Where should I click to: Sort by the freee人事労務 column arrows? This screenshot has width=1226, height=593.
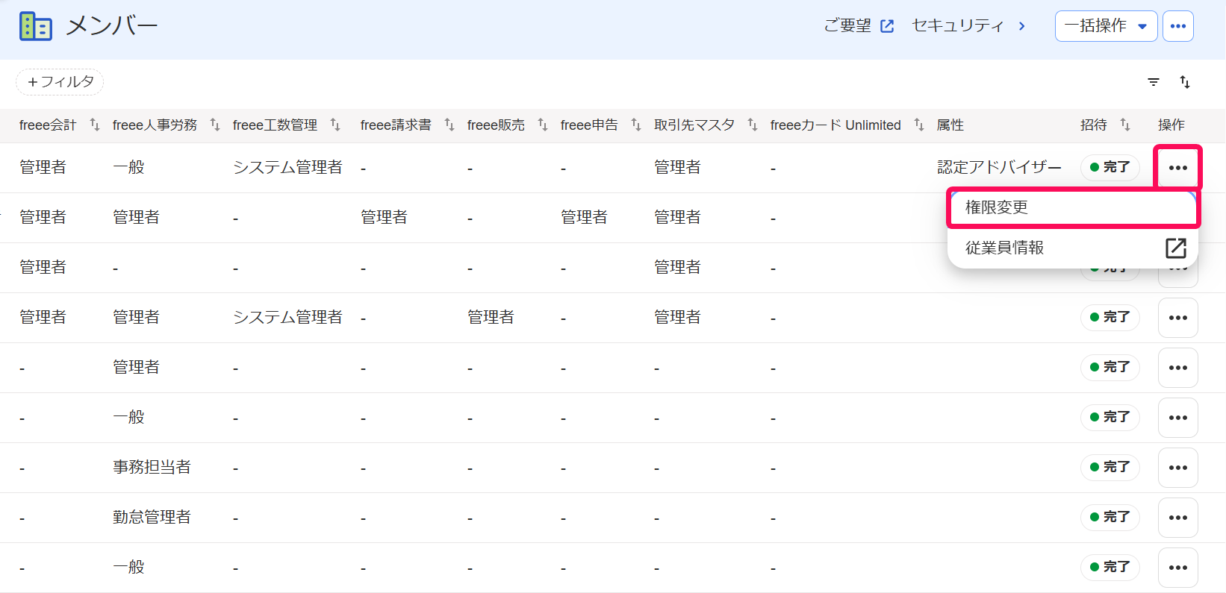click(215, 125)
